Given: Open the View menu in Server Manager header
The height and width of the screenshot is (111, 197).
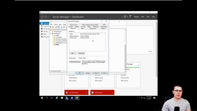Looking at the screenshot, I should tap(148, 17).
